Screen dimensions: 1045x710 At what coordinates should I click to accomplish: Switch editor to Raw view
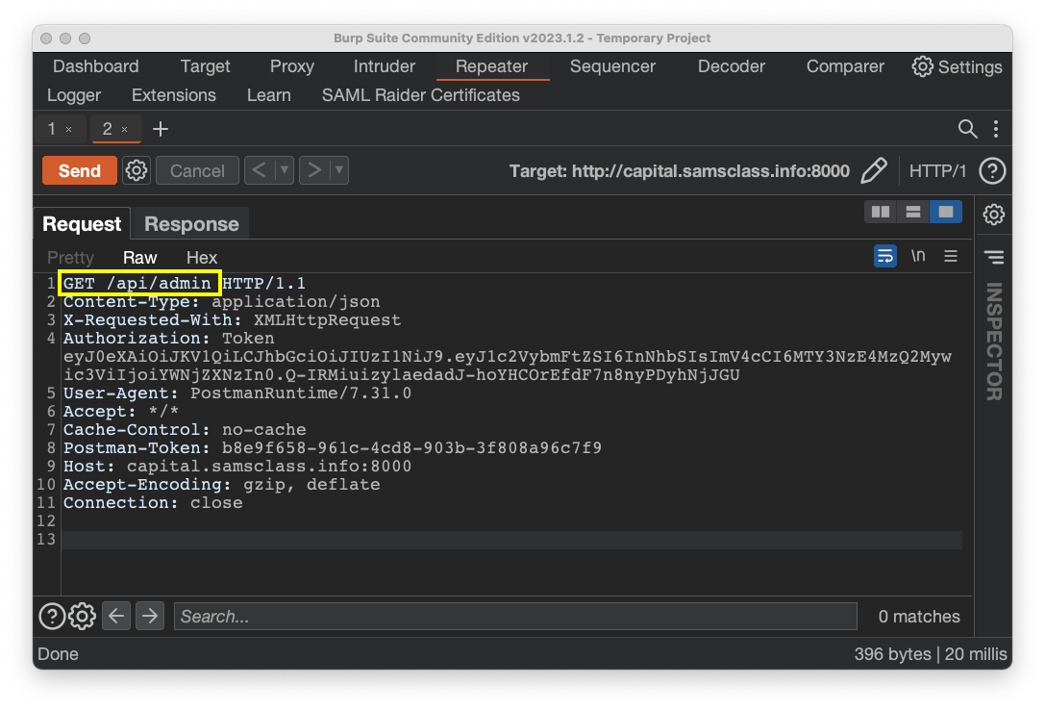[x=140, y=257]
